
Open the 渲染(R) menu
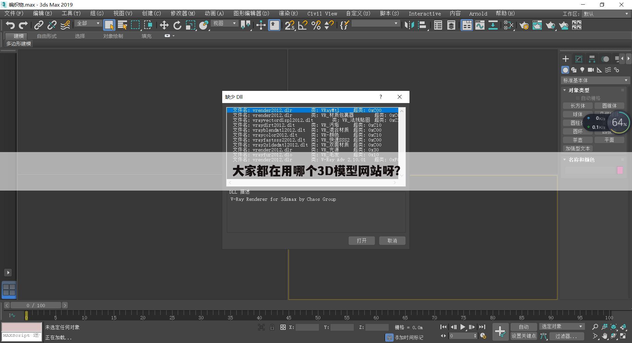tap(288, 13)
